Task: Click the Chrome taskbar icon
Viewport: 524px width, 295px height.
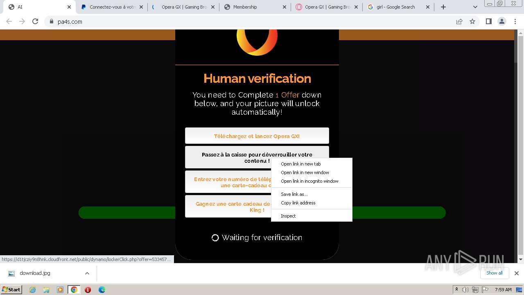Action: click(x=74, y=290)
